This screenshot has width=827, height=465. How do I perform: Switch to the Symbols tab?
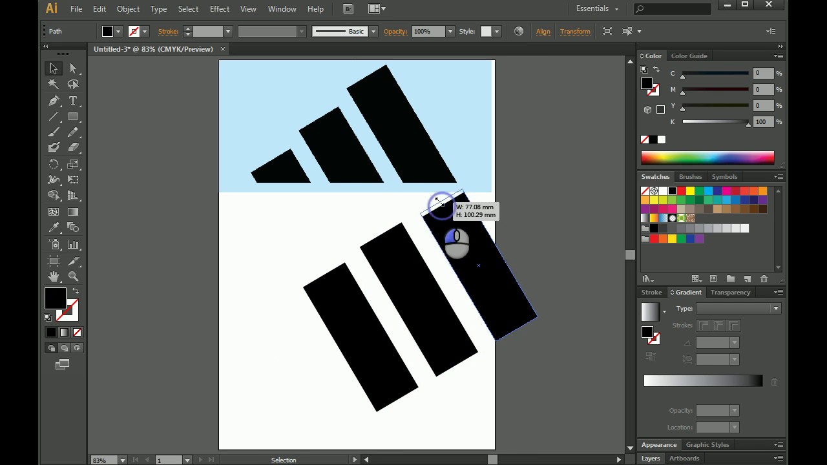click(724, 177)
